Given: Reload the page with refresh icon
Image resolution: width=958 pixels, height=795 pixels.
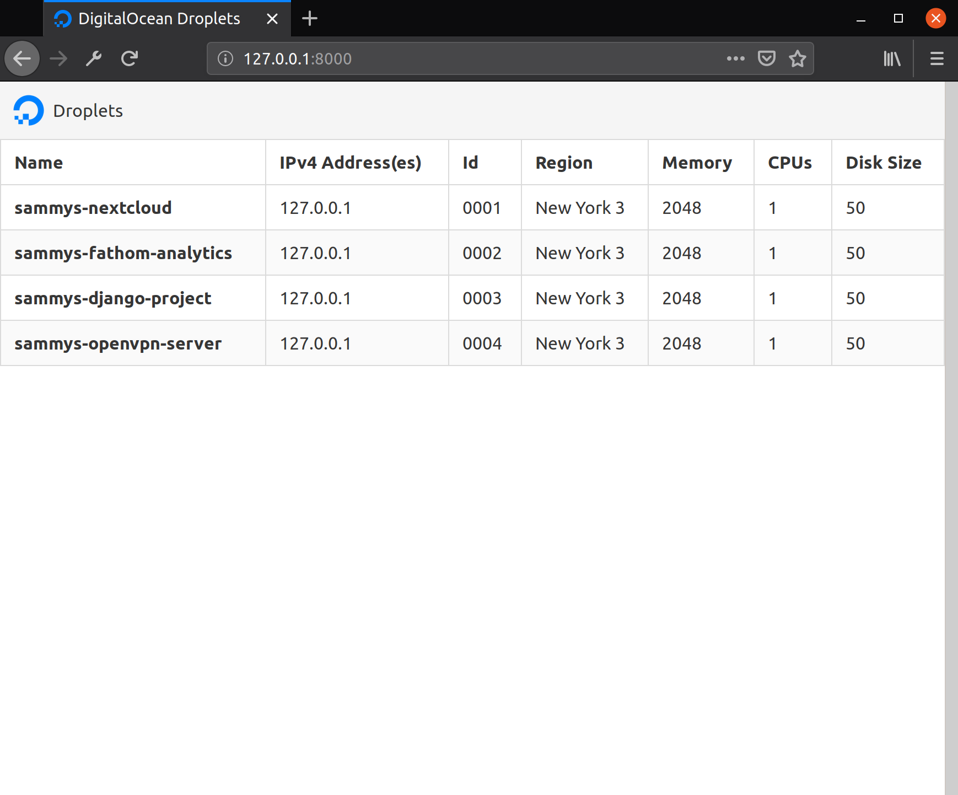Looking at the screenshot, I should pyautogui.click(x=130, y=58).
